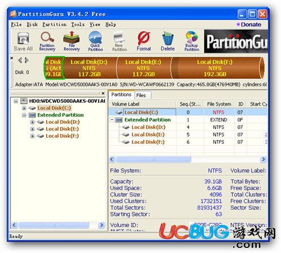281x253 pixels.
Task: Go to the previous disk with left arrow
Action: tap(20, 60)
